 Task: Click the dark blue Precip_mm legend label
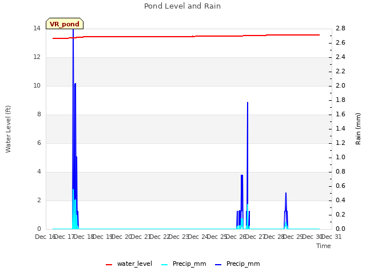pos(243,264)
